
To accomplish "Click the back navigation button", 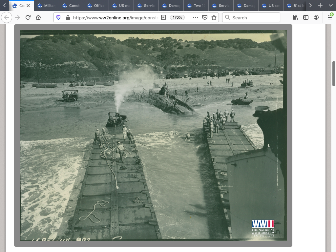I will tap(7, 17).
